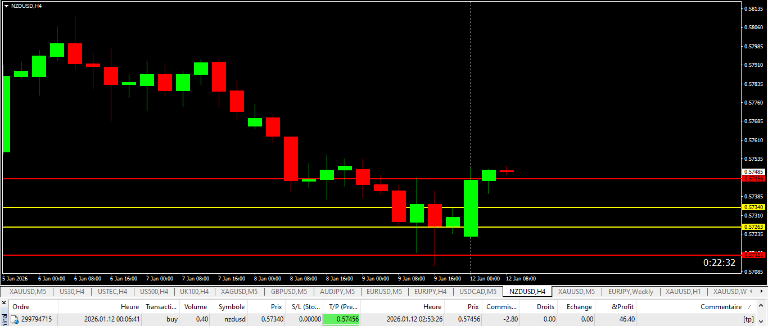Image resolution: width=768 pixels, height=326 pixels.
Task: Click the T/P column header
Action: [342, 307]
